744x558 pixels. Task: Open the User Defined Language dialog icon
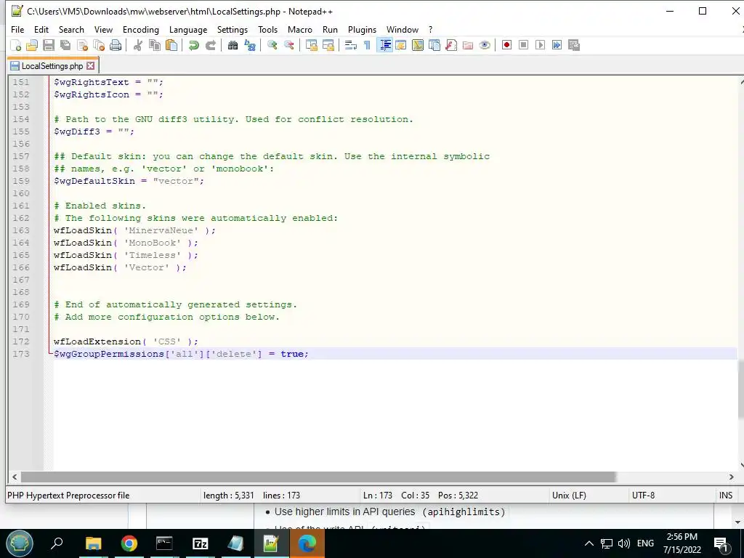tap(401, 45)
